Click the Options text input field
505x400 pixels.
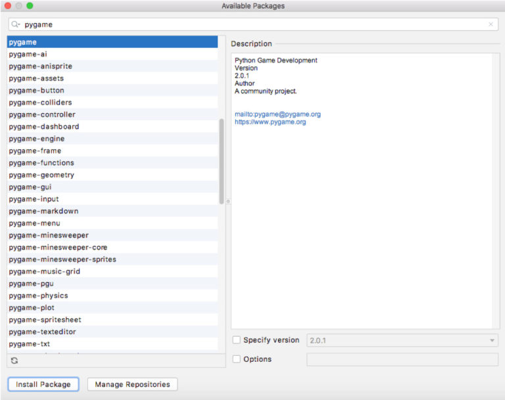pyautogui.click(x=402, y=359)
